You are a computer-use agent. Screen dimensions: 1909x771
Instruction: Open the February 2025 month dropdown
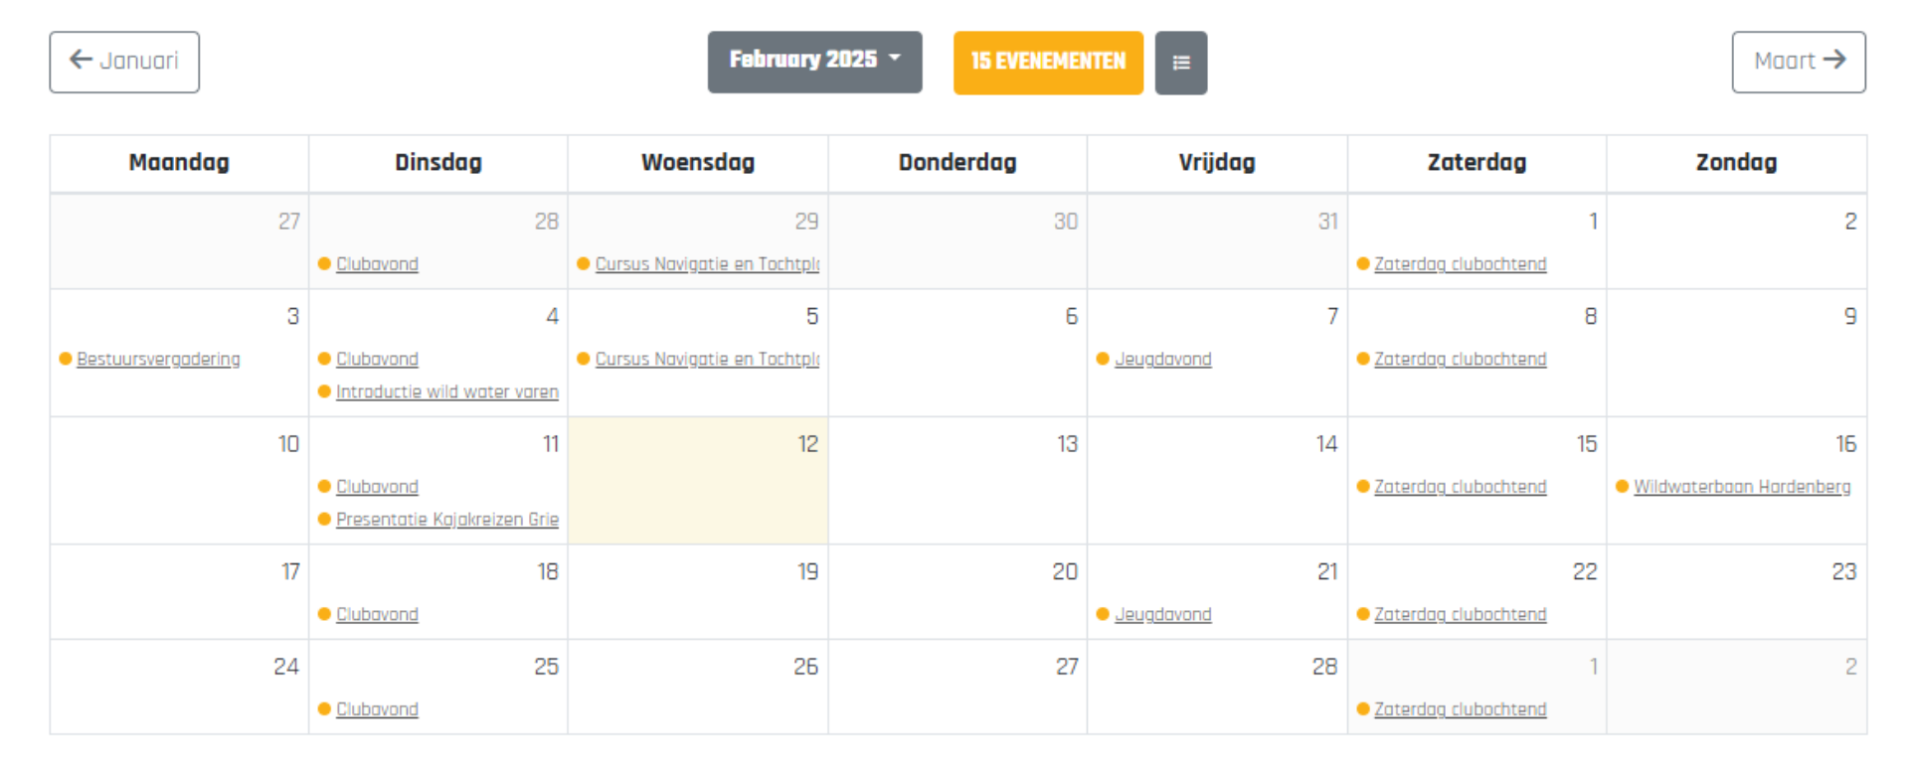(x=814, y=62)
